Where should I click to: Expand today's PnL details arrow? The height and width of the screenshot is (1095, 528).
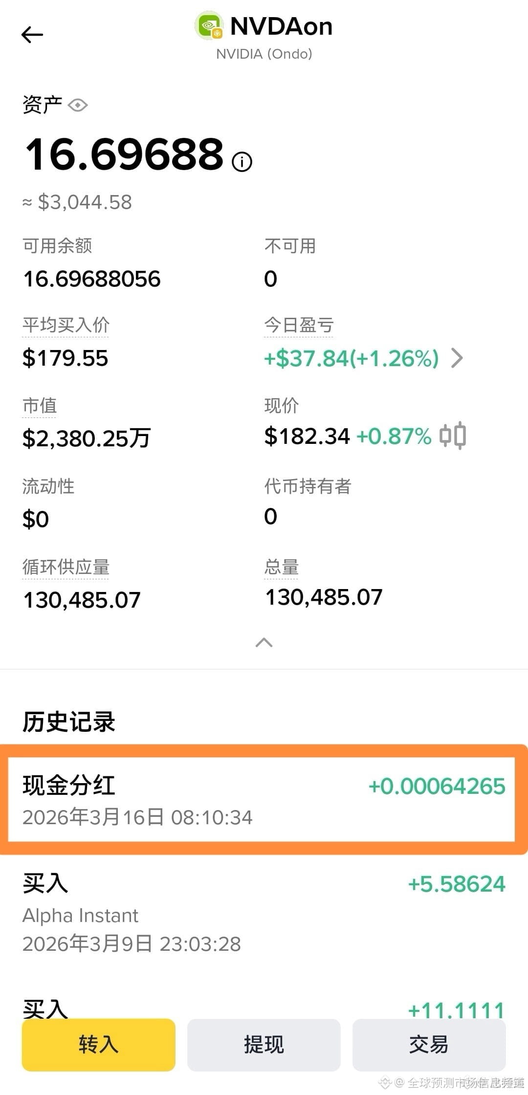(457, 358)
